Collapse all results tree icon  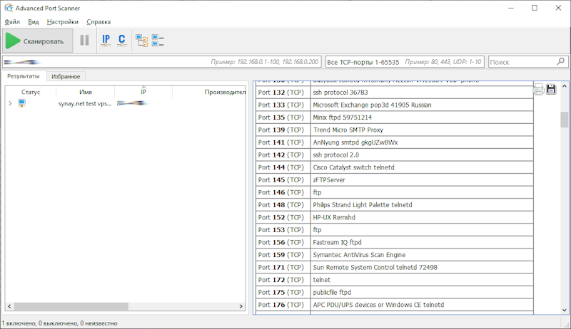point(158,41)
